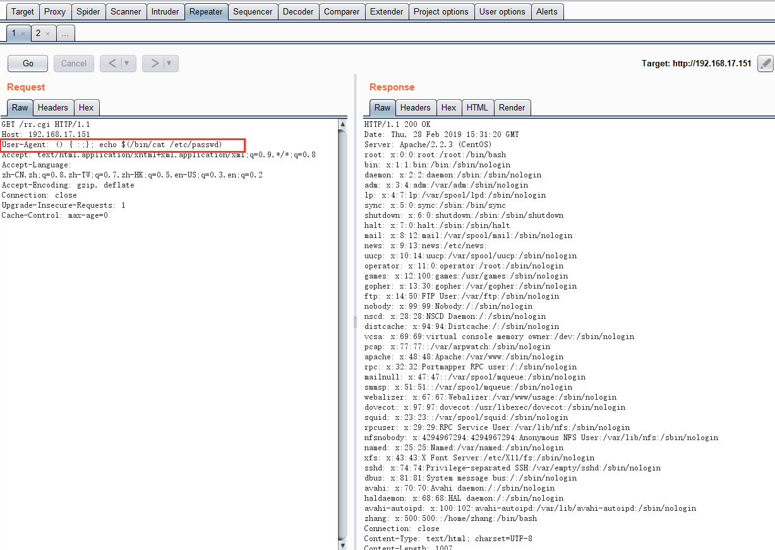Click the HTTP/1.1 200 OK response line
Screen dimensions: 775x550
coord(397,124)
